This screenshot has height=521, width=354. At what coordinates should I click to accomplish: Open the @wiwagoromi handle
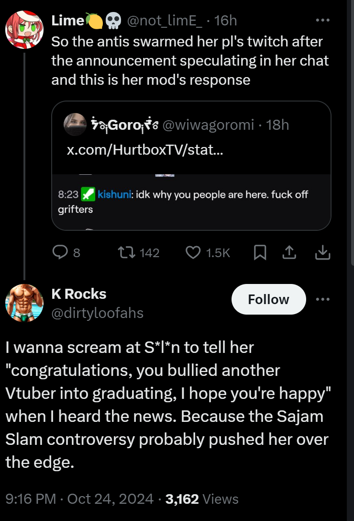click(x=208, y=125)
